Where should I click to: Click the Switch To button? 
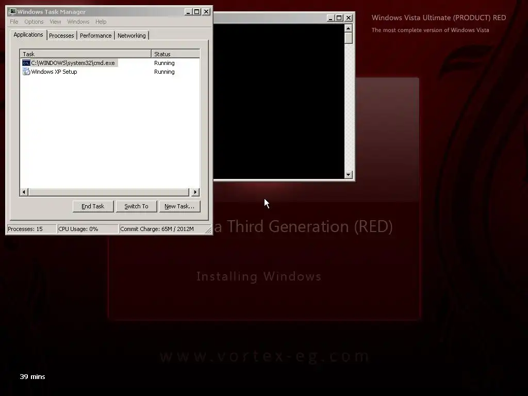[136, 206]
